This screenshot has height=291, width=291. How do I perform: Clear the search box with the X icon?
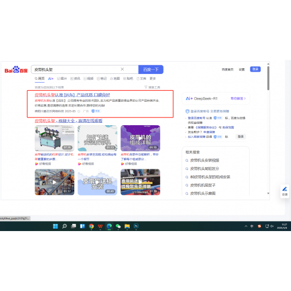click(x=122, y=69)
